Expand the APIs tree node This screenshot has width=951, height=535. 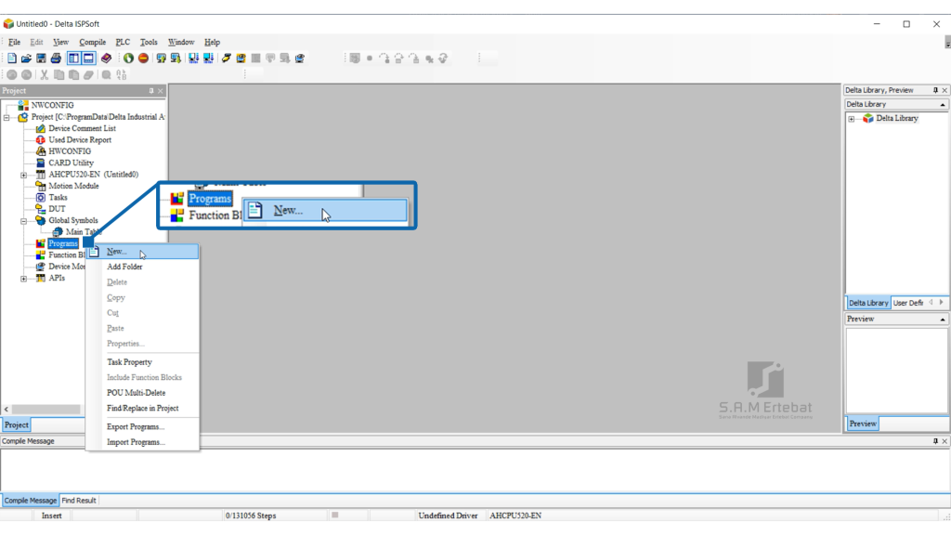(23, 279)
